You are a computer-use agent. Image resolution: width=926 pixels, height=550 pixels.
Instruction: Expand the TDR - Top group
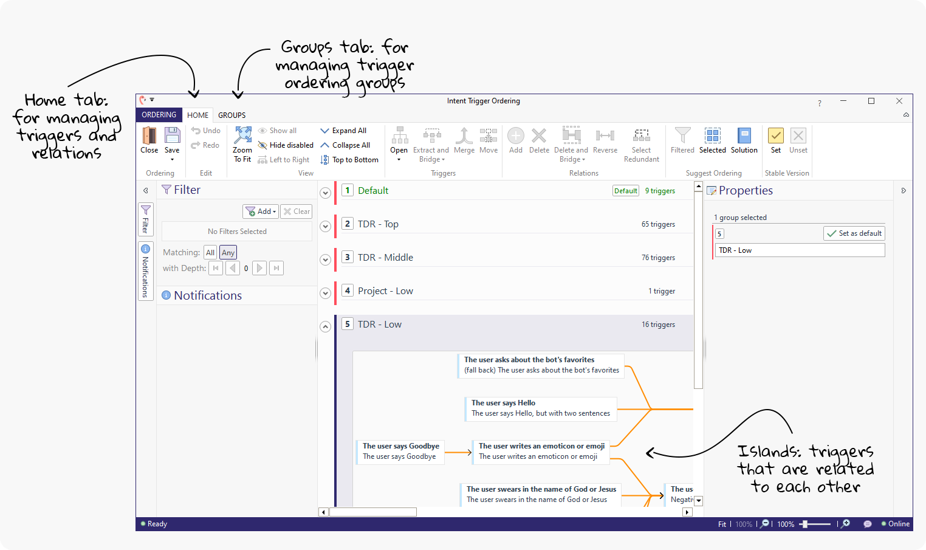326,226
